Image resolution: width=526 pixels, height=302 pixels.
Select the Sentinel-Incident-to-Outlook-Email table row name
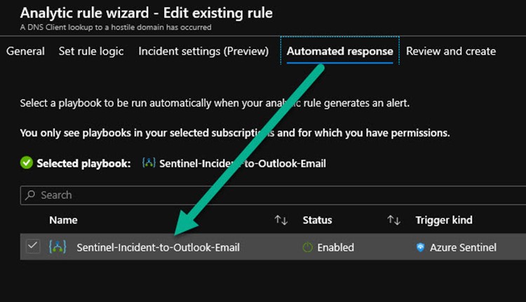click(158, 247)
